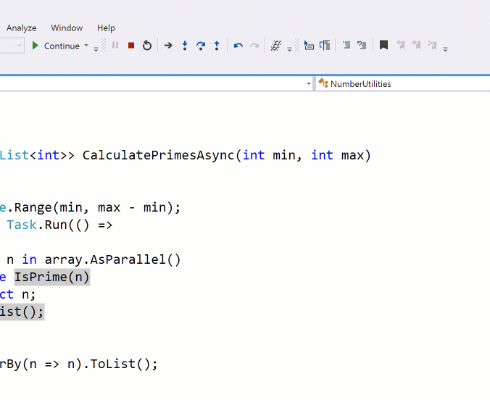Viewport: 490px width, 400px height.
Task: Comment out the selected lines icon
Action: click(346, 45)
